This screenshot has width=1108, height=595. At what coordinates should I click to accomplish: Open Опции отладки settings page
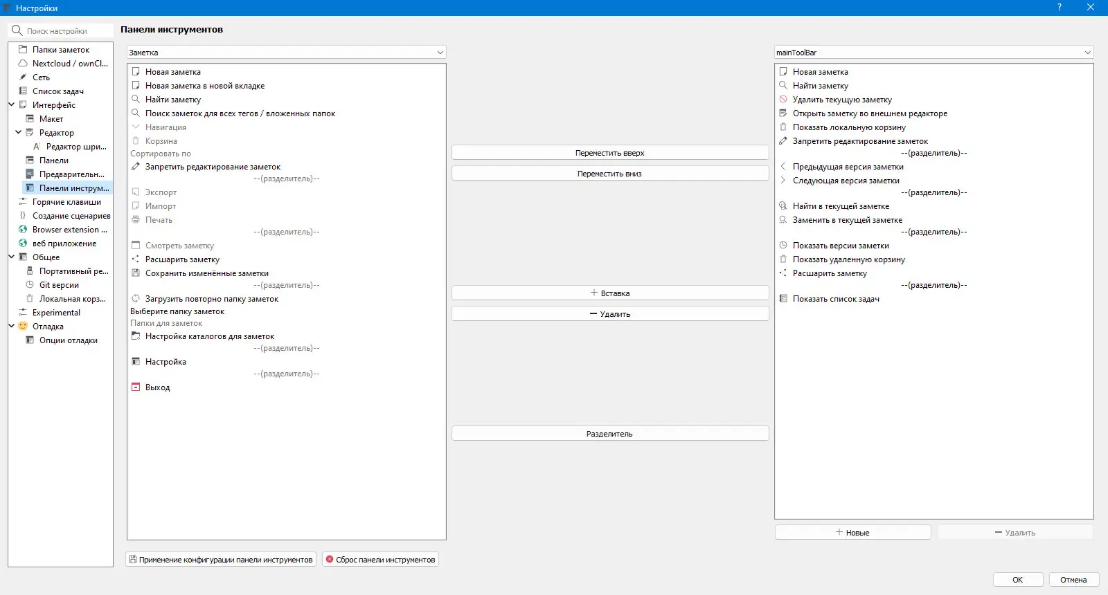click(69, 340)
